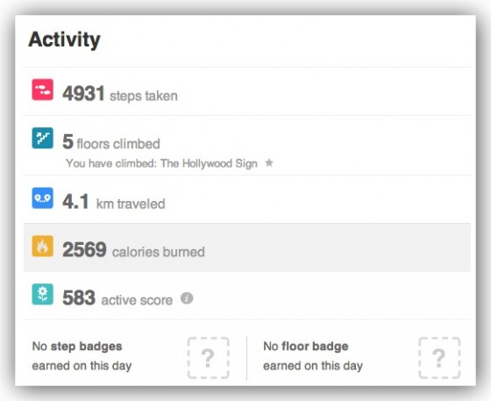Image resolution: width=491 pixels, height=401 pixels.
Task: Click the pink steps footprint icon
Action: 43,90
